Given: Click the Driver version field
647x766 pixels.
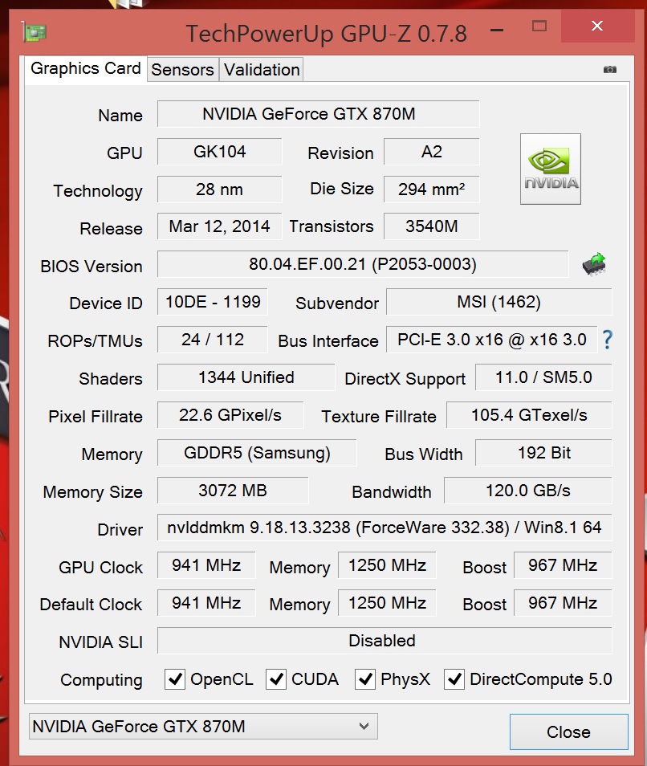Looking at the screenshot, I should [384, 528].
